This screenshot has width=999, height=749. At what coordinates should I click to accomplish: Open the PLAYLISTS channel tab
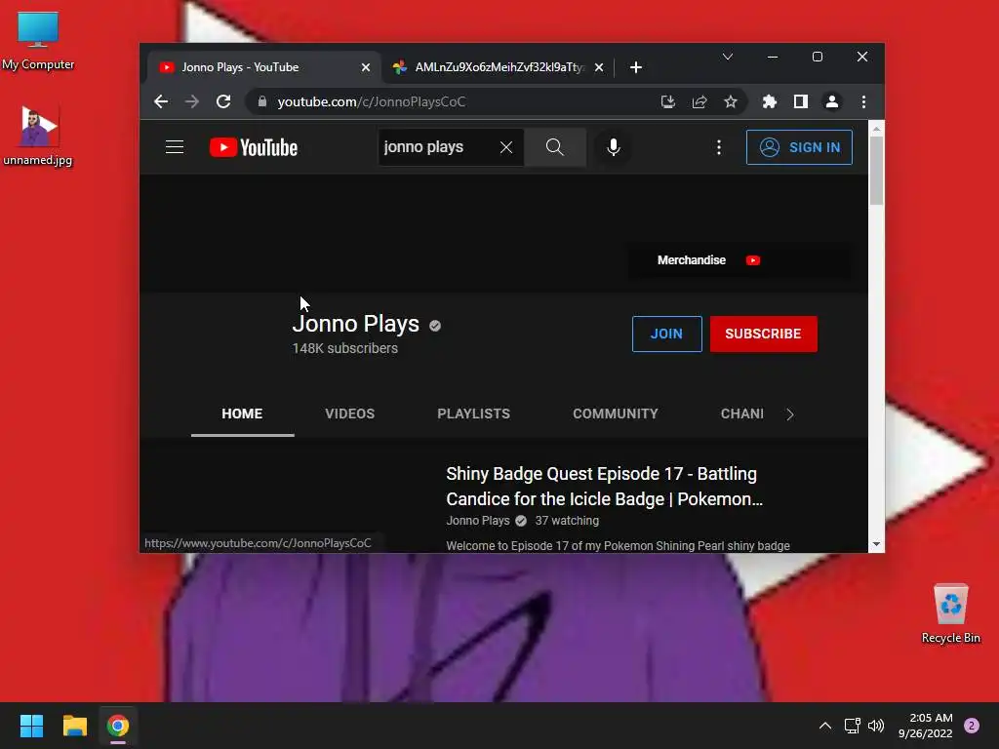click(x=473, y=414)
